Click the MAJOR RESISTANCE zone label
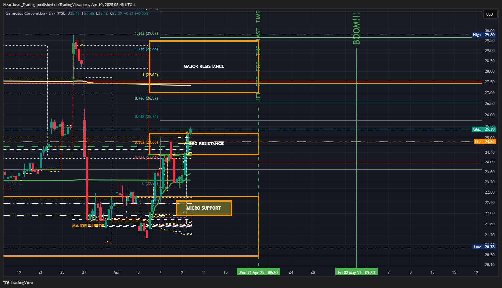 [204, 66]
